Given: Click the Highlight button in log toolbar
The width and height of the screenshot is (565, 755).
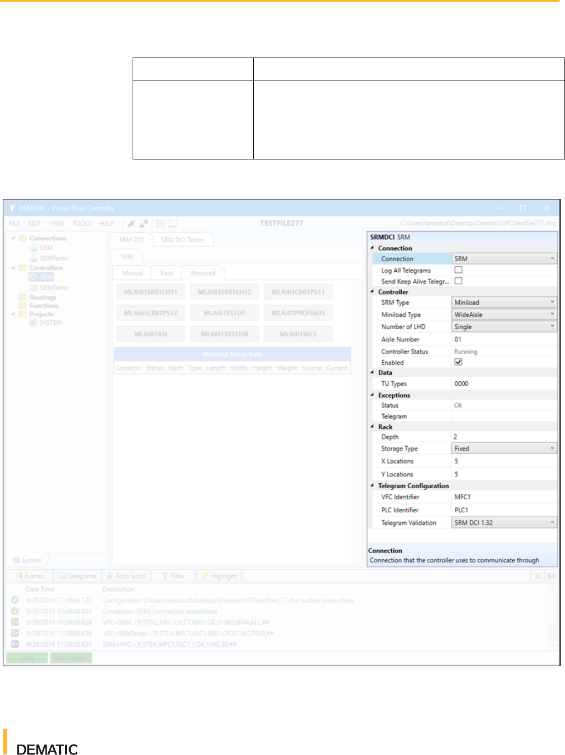Looking at the screenshot, I should point(219,576).
